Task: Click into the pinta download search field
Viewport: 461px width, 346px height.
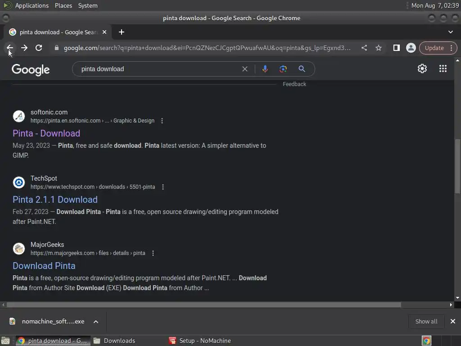Action: point(159,69)
